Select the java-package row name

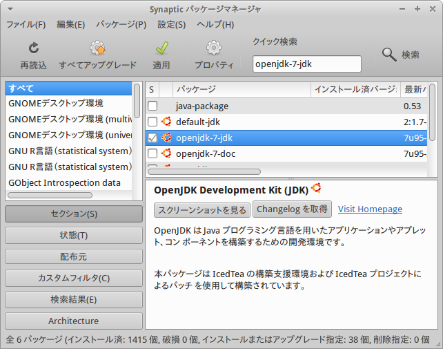pos(202,106)
